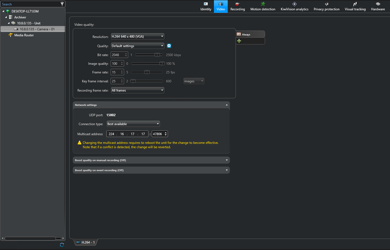Open the KiwiVision analytics tab
This screenshot has height=250, width=390.
(x=294, y=6)
